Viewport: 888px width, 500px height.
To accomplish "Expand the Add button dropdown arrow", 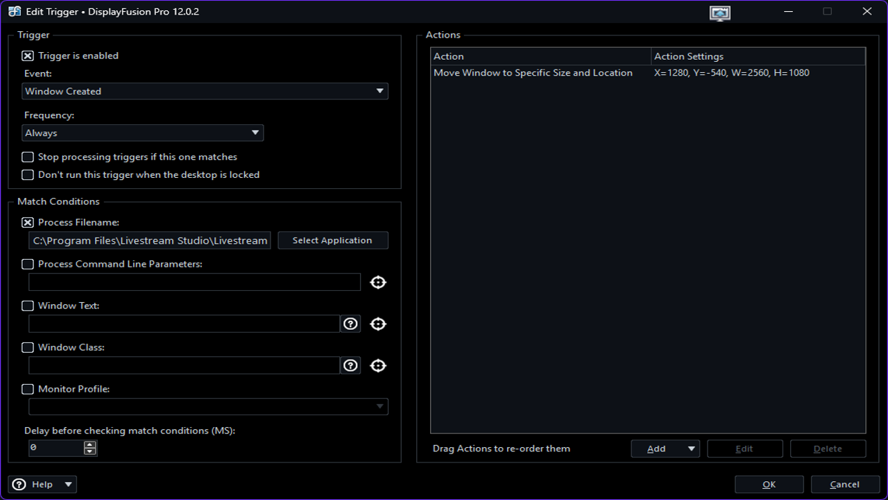I will [691, 449].
